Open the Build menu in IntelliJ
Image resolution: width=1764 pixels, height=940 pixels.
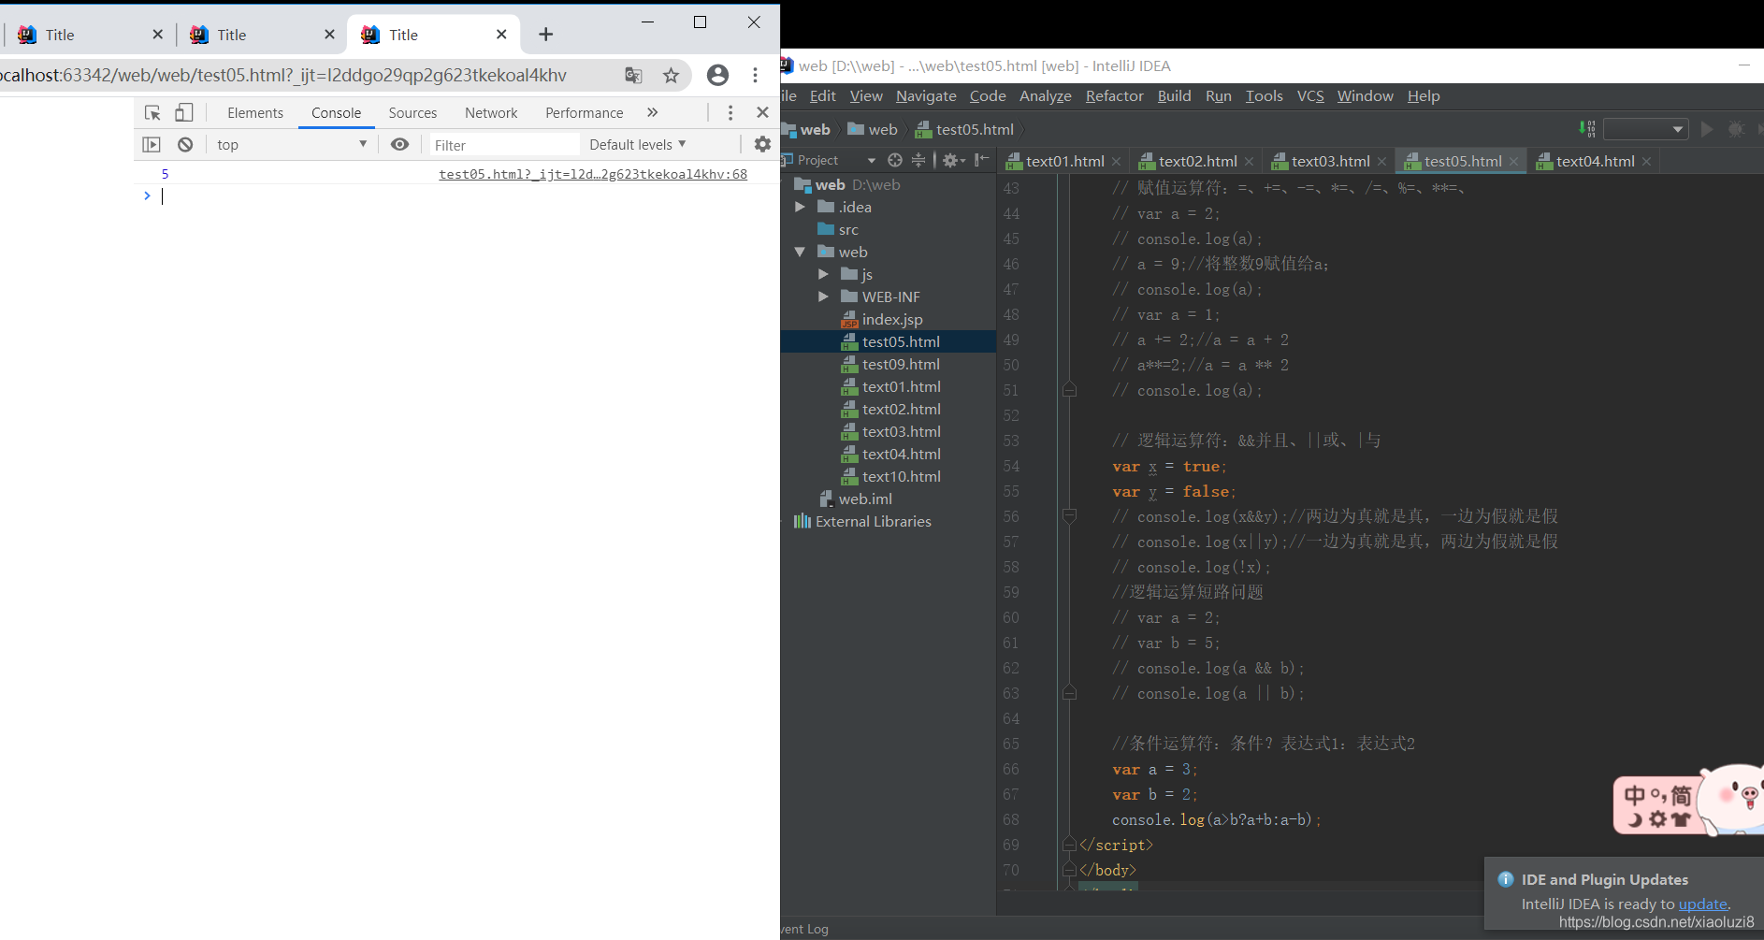point(1174,95)
